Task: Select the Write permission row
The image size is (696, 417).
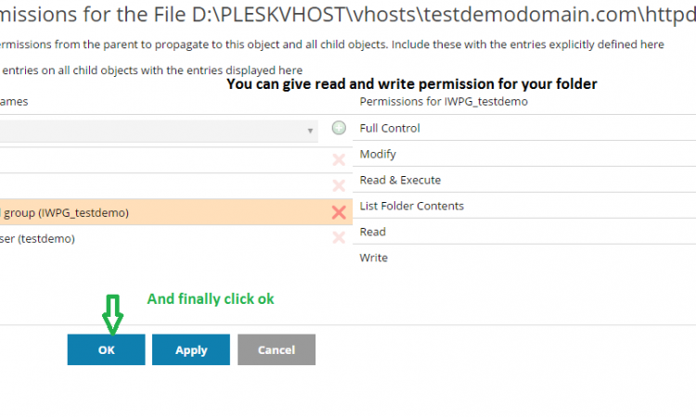Action: [524, 258]
